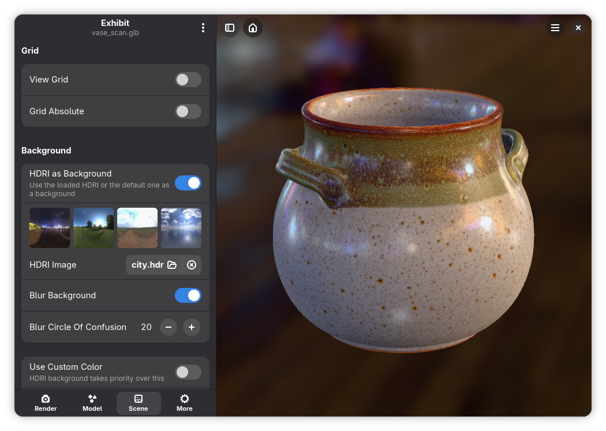Choose the dirt field HDRI thumbnail
Image resolution: width=606 pixels, height=431 pixels.
point(137,228)
